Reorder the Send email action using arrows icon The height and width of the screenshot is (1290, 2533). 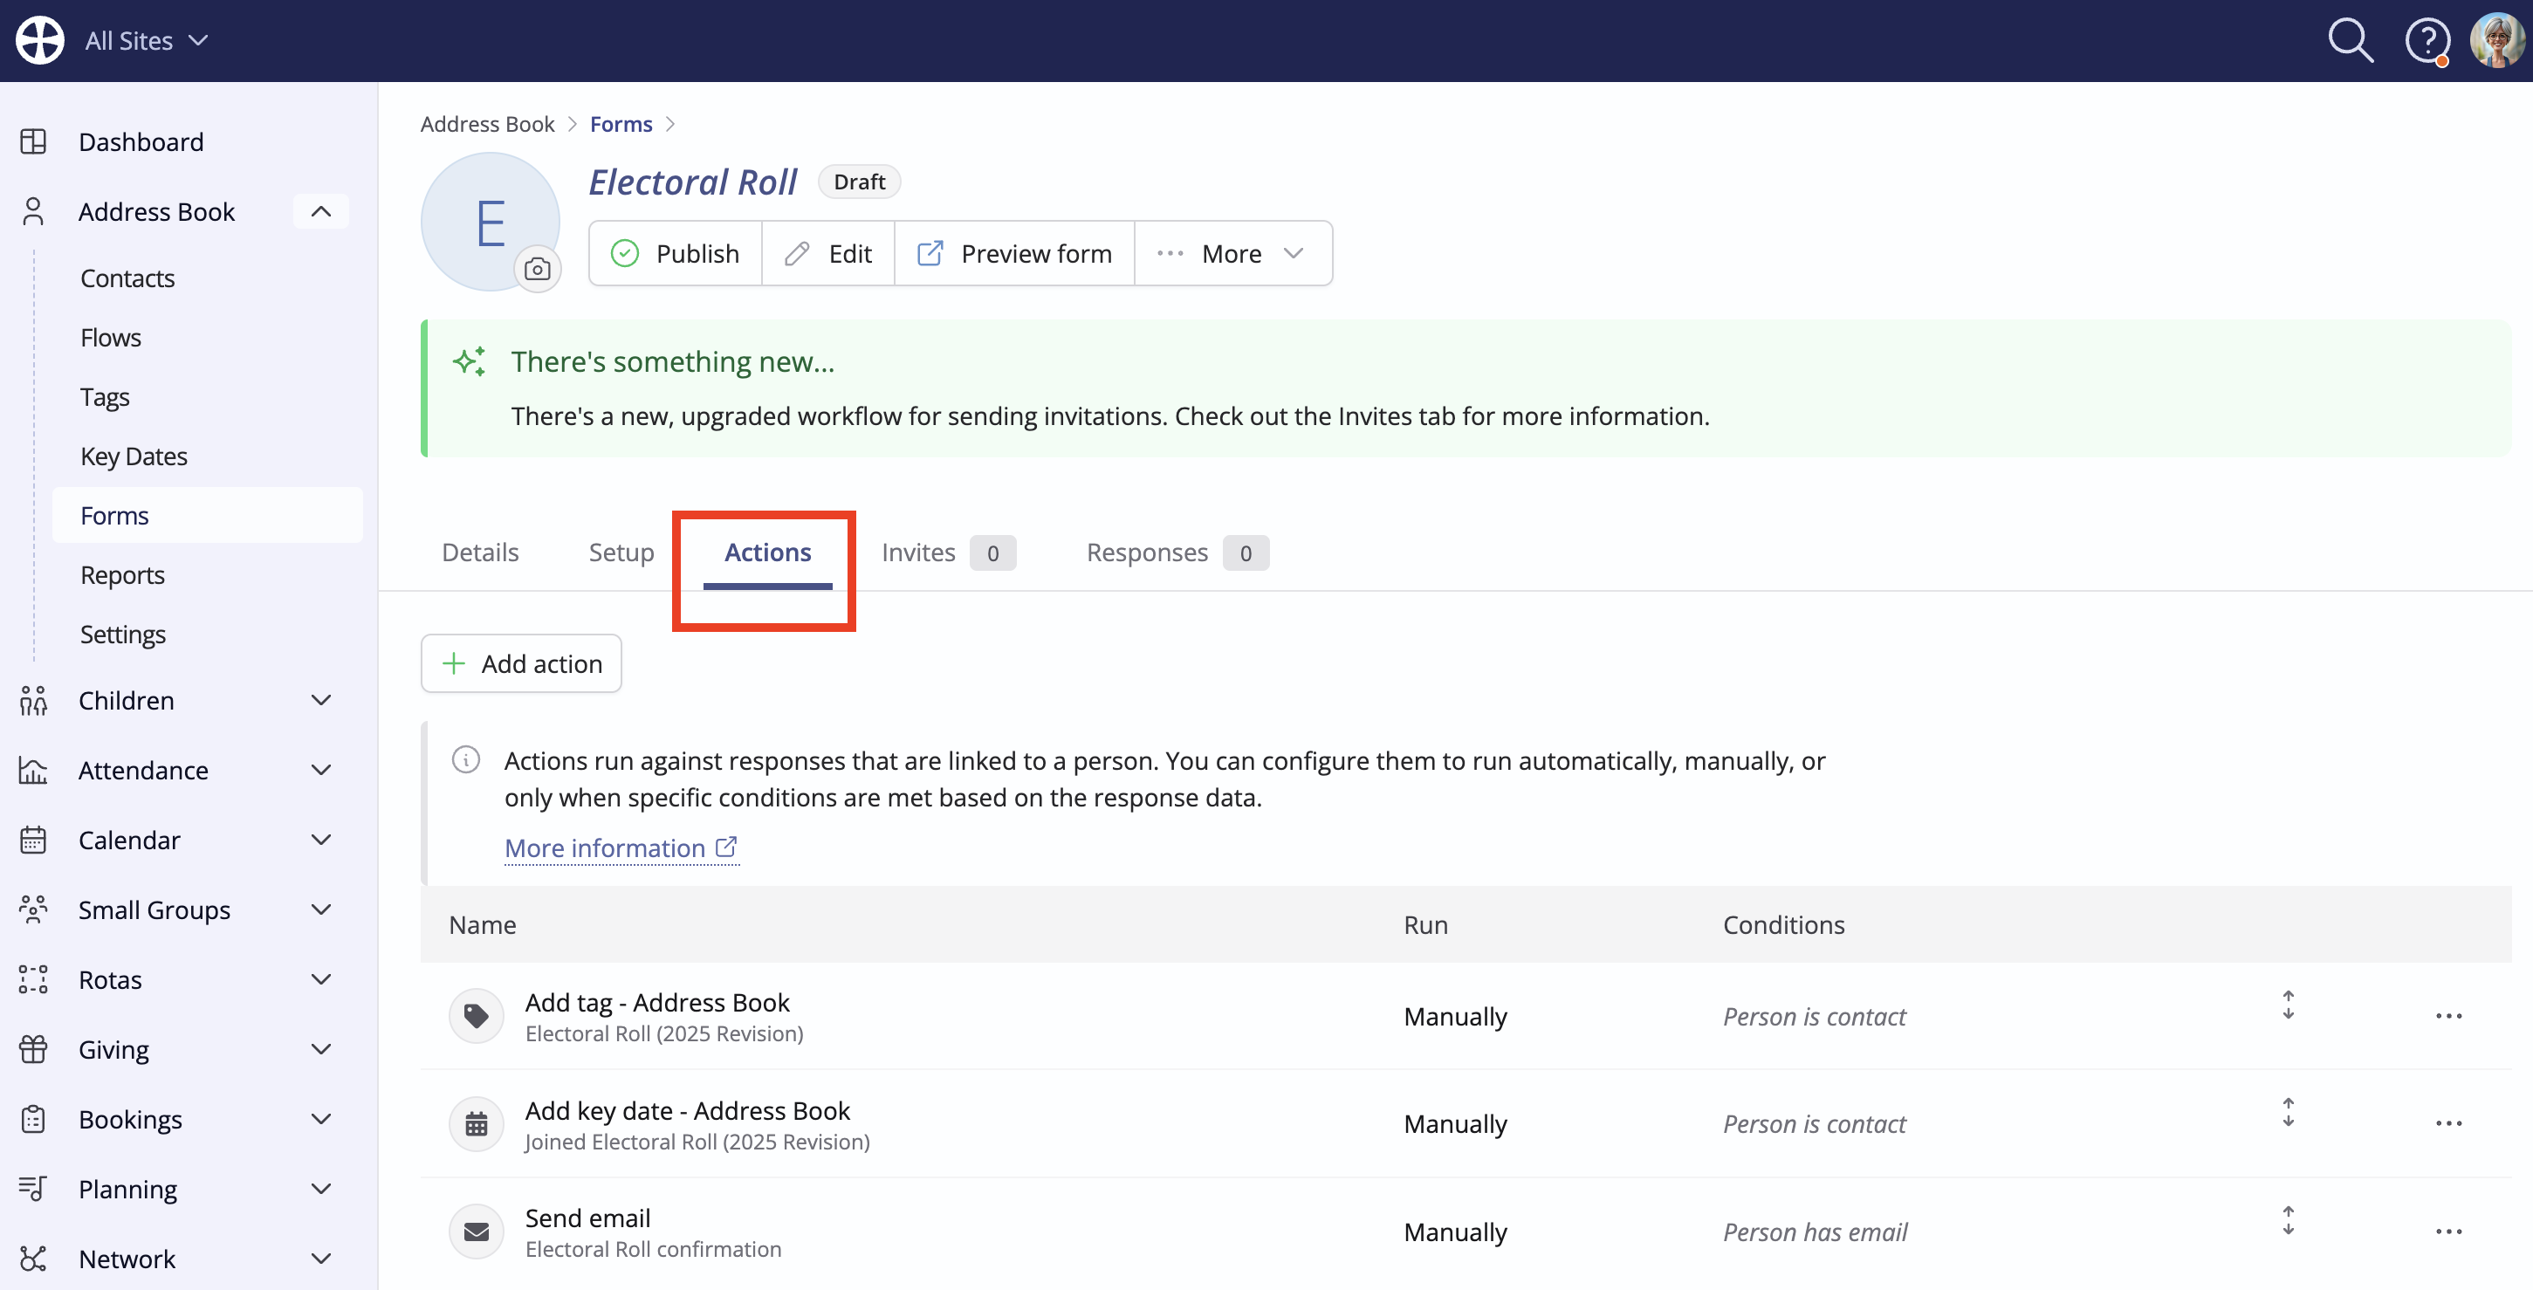[x=2288, y=1220]
